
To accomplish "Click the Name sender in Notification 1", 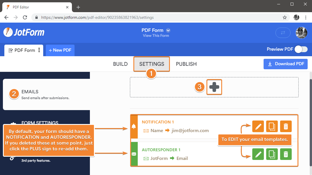I will (157, 131).
